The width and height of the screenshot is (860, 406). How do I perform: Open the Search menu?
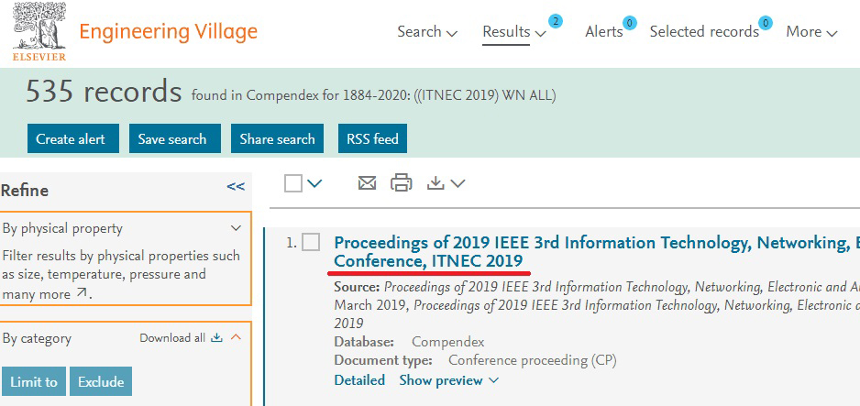point(427,32)
